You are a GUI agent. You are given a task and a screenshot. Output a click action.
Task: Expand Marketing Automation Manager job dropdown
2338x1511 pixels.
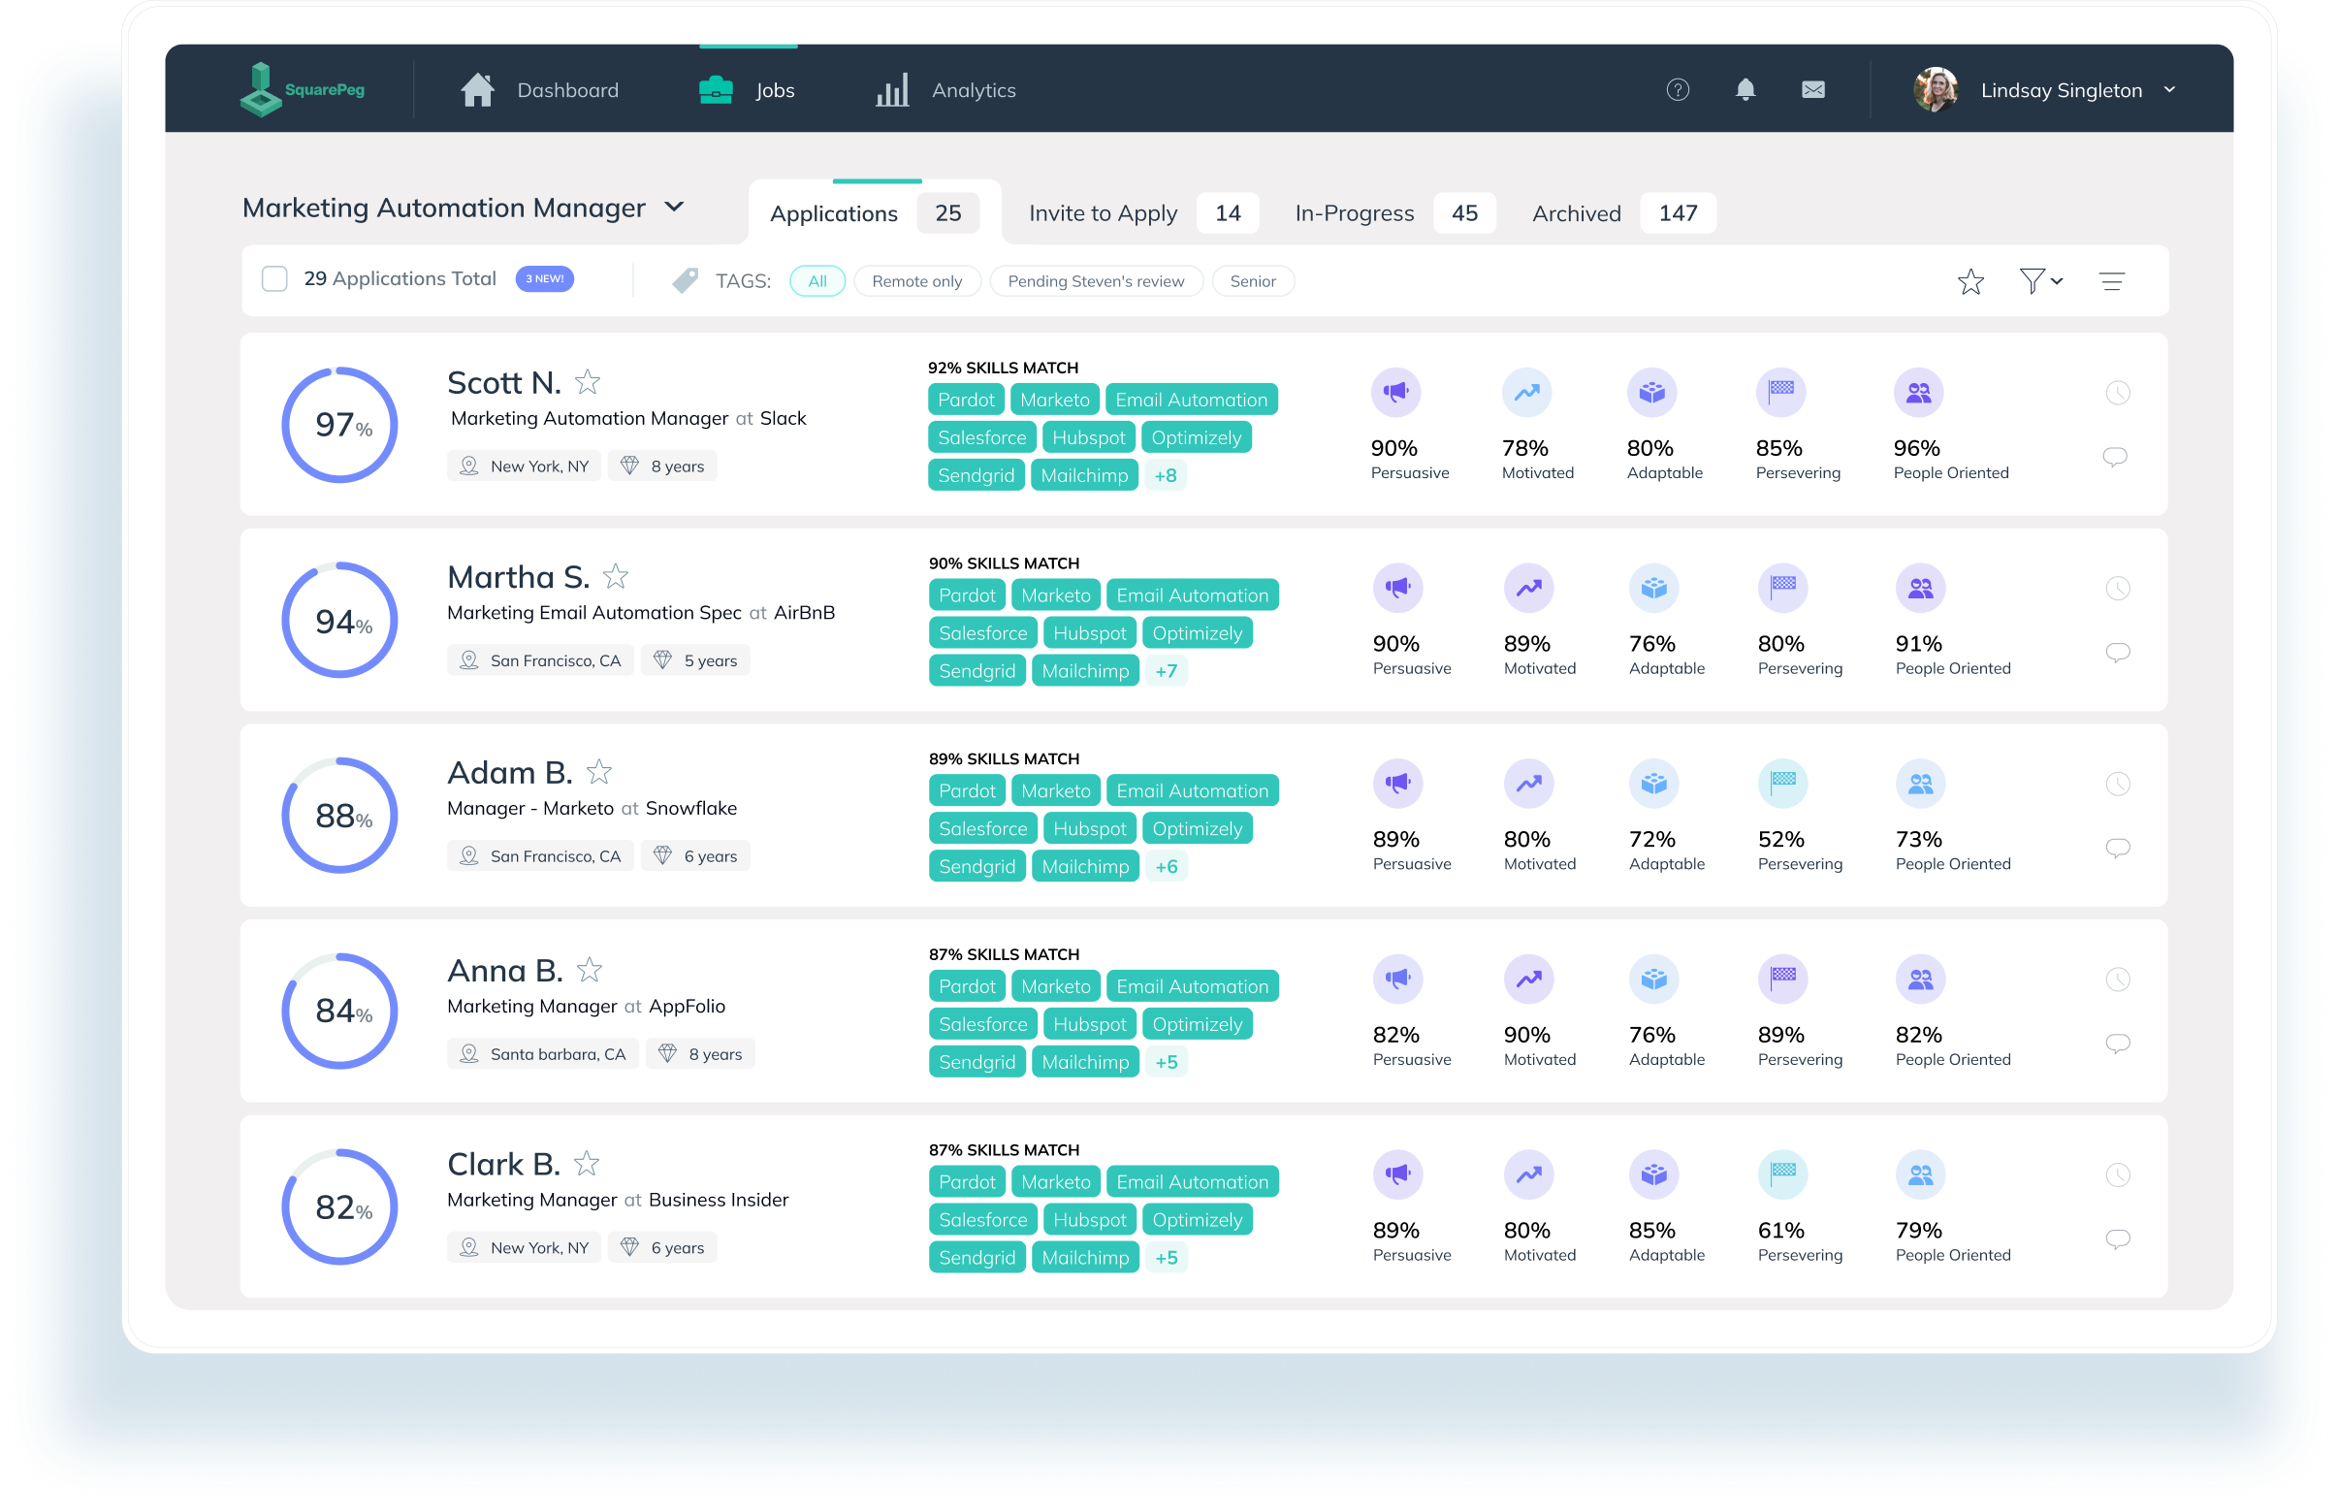674,207
